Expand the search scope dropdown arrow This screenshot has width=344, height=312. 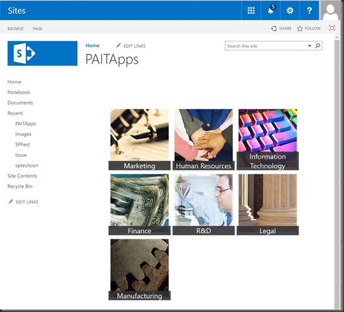(x=309, y=46)
